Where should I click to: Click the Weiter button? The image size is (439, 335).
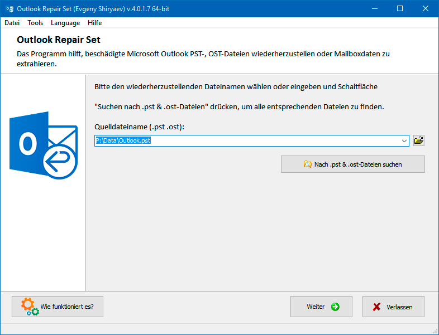[321, 307]
